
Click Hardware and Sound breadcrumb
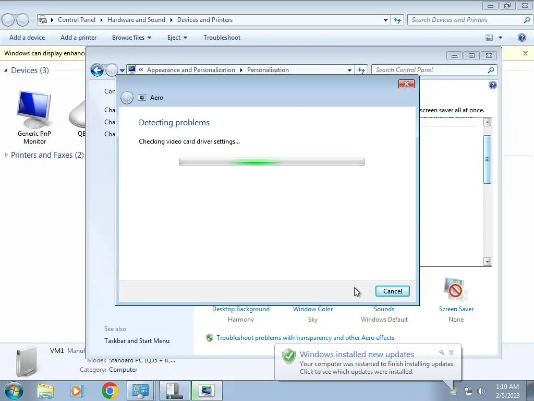[x=136, y=20]
